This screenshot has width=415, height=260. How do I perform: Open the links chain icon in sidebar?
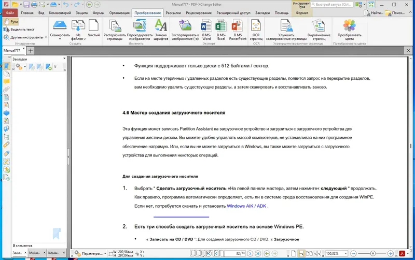point(6,145)
